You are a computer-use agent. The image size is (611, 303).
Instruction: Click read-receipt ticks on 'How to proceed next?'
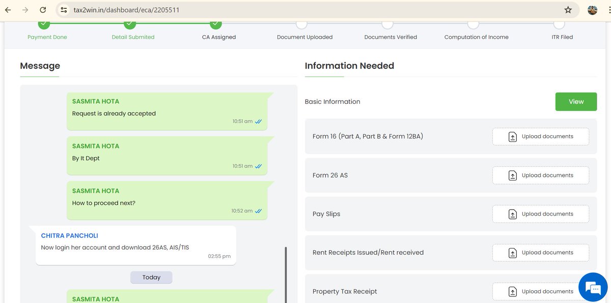tap(258, 211)
